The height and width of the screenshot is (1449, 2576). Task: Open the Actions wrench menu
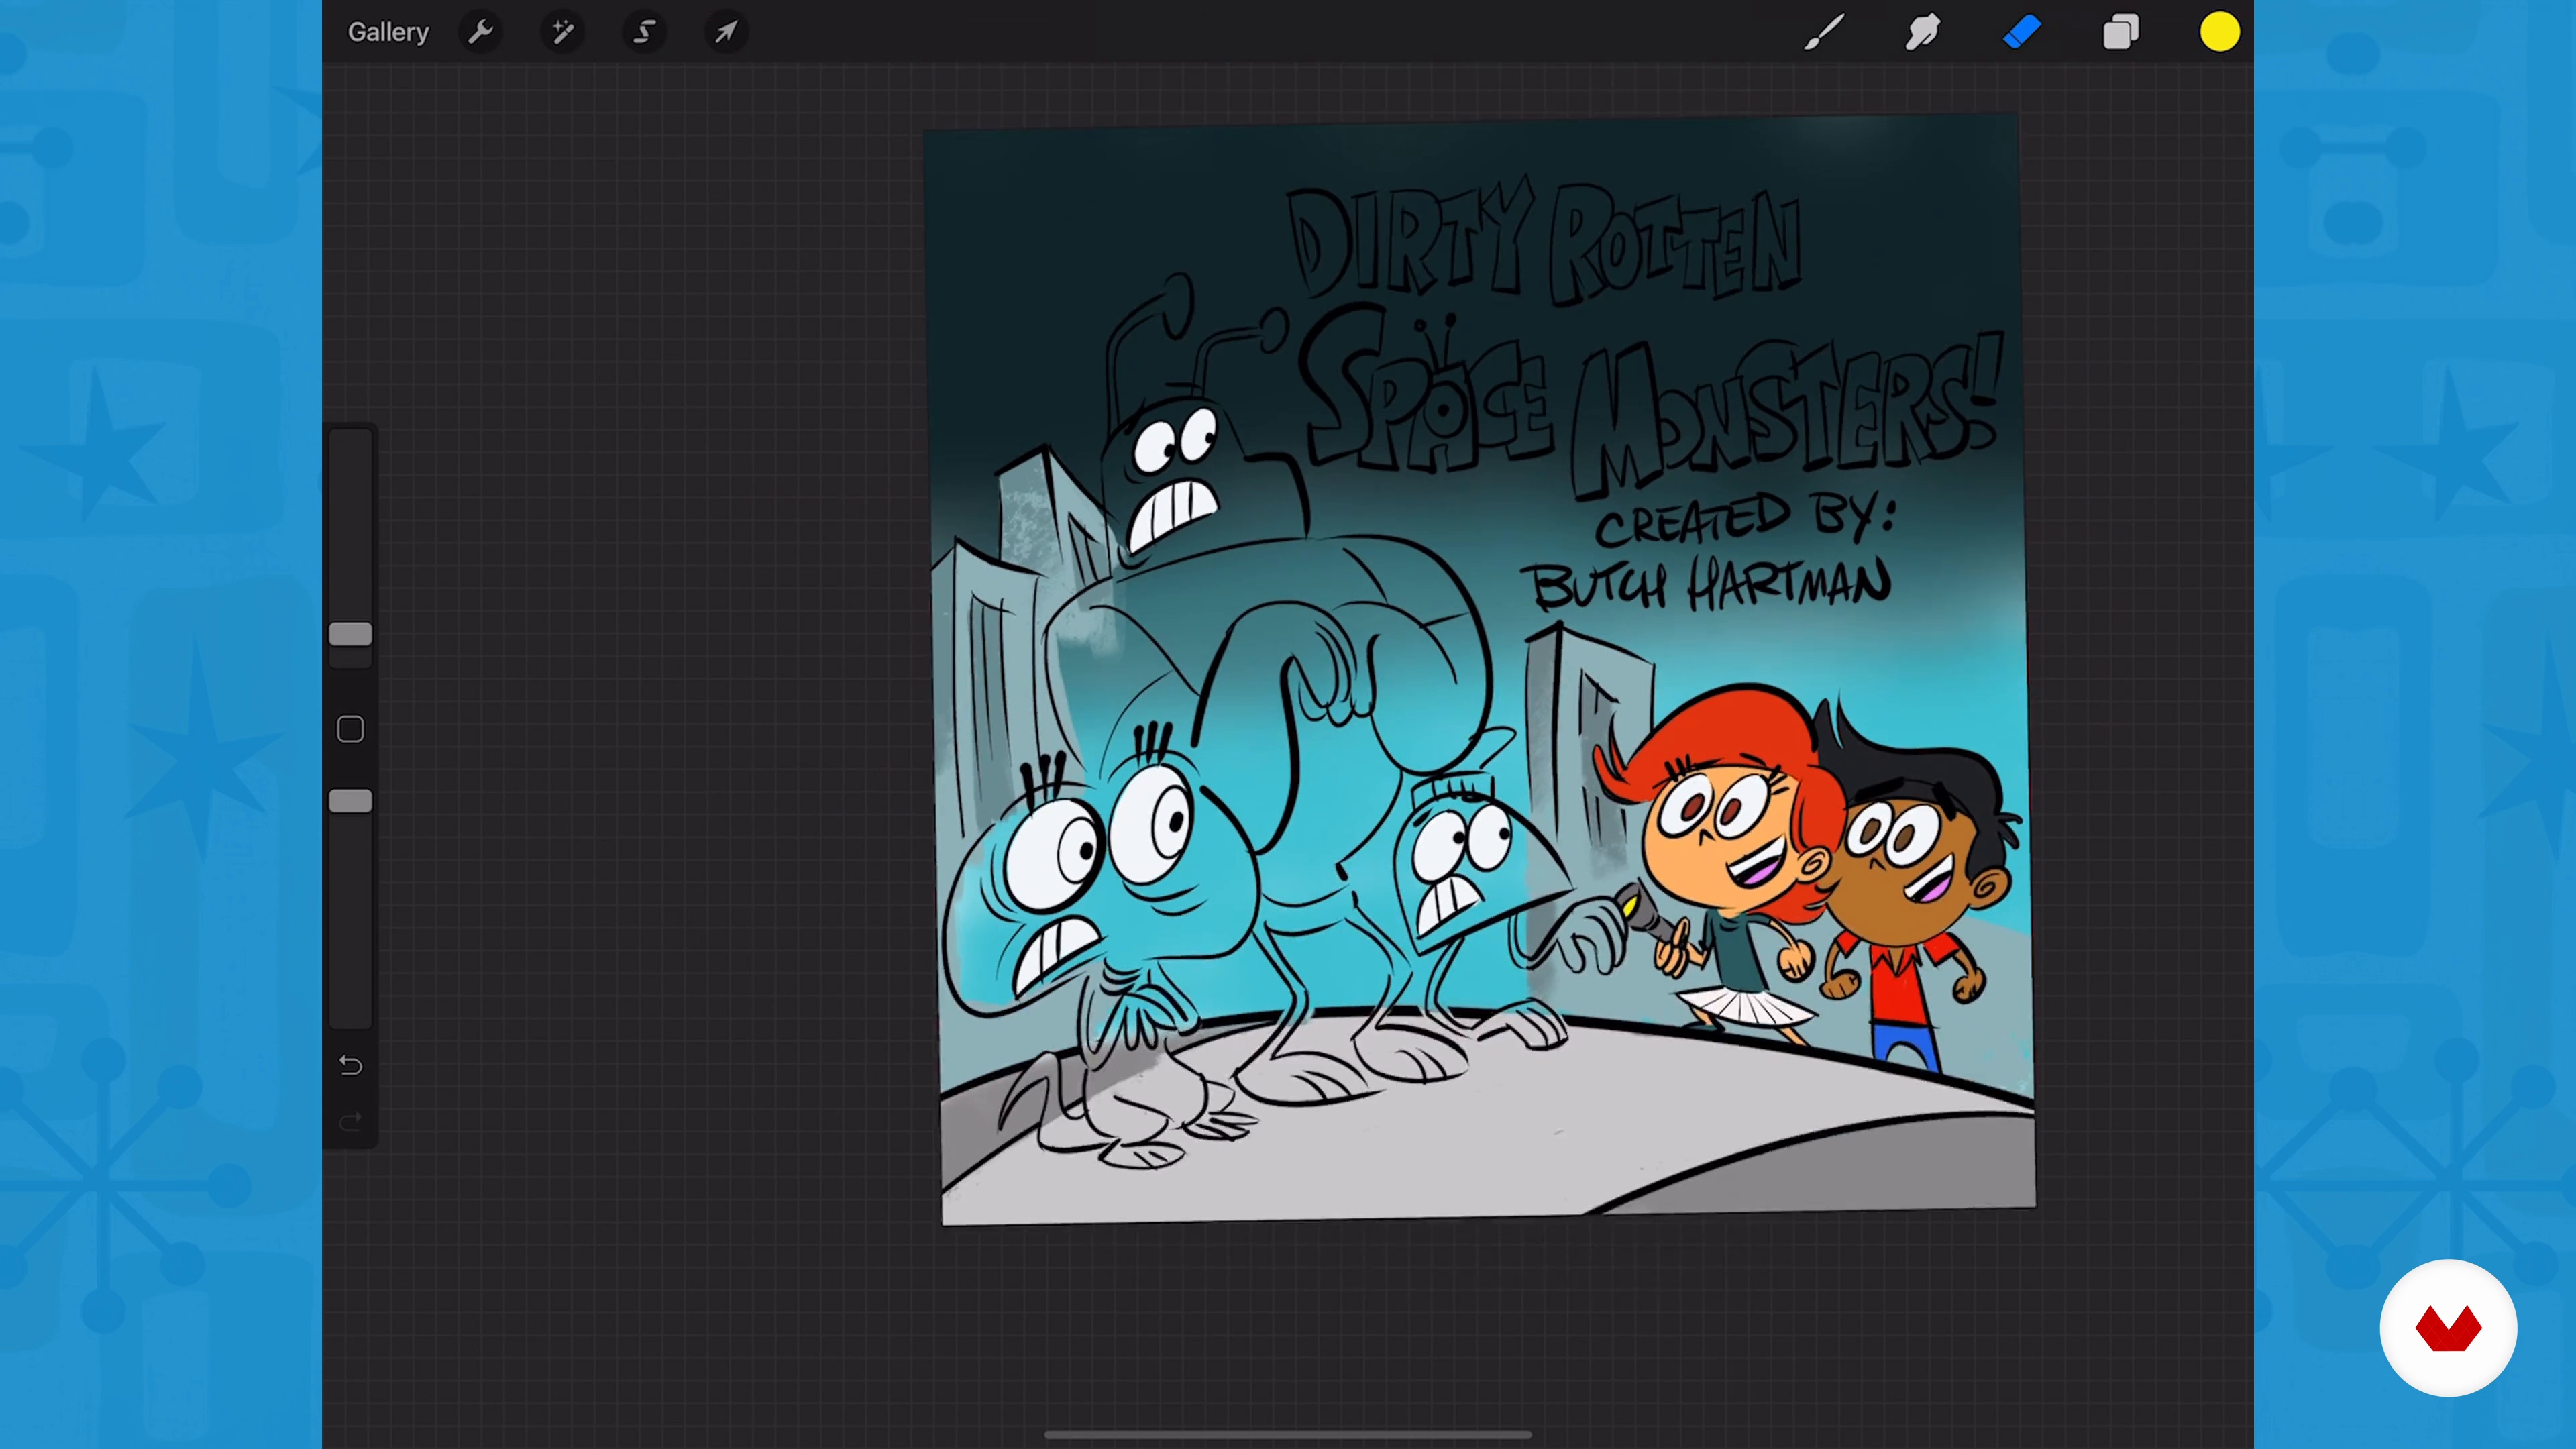481,32
